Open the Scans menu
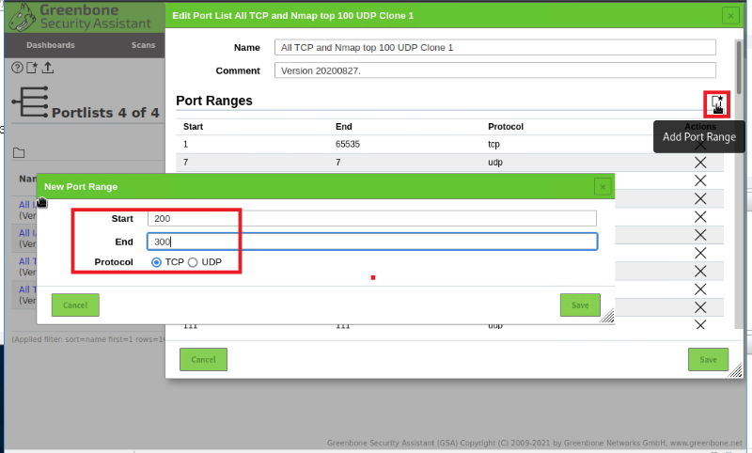 pyautogui.click(x=143, y=45)
